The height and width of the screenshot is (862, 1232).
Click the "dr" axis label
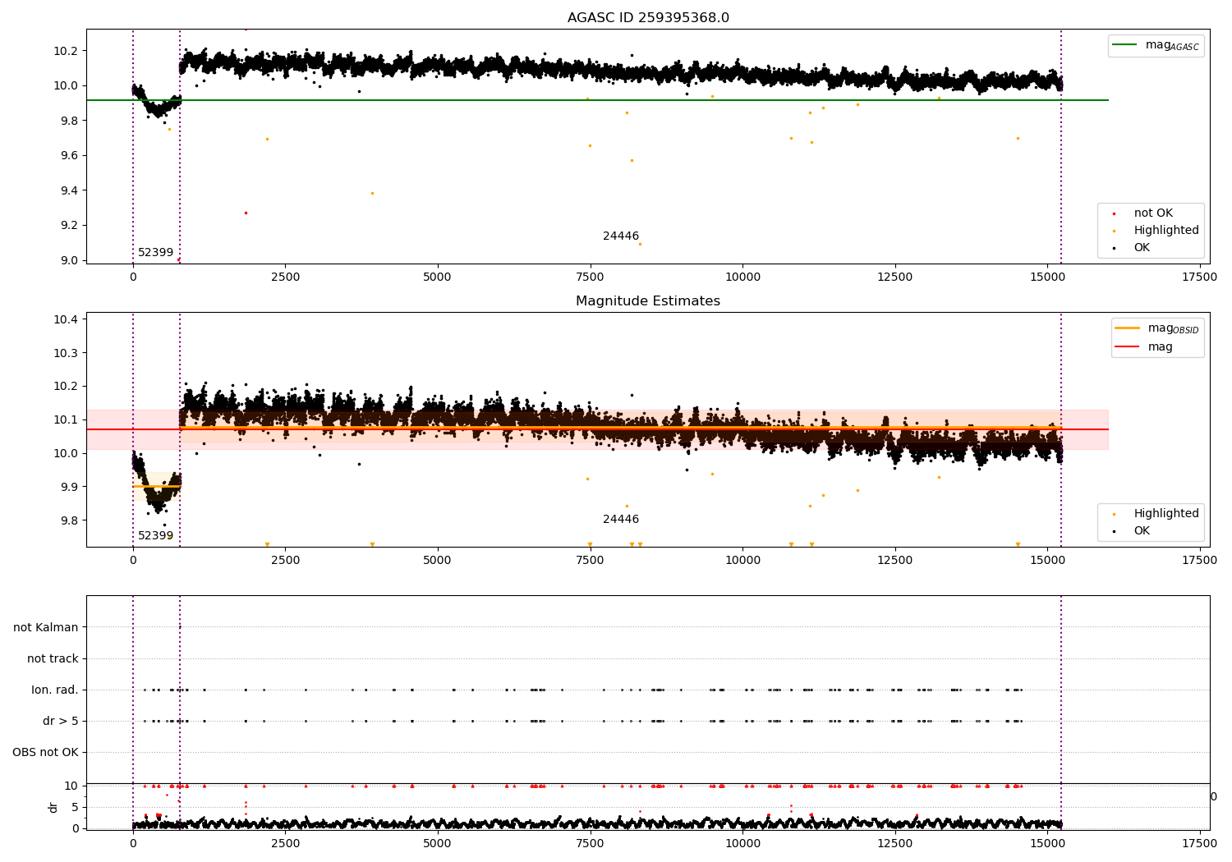click(53, 807)
